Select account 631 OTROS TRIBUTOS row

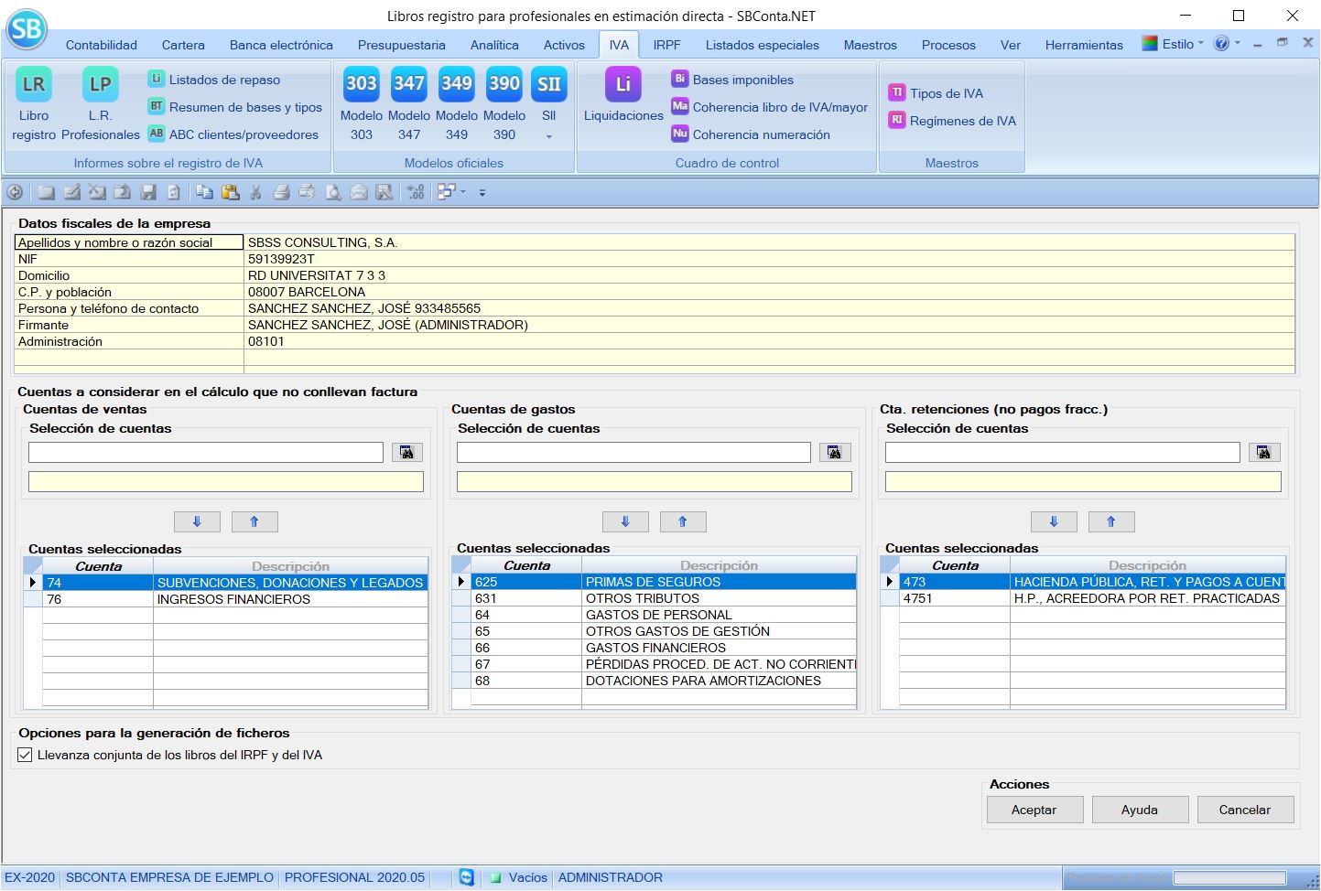click(x=641, y=598)
